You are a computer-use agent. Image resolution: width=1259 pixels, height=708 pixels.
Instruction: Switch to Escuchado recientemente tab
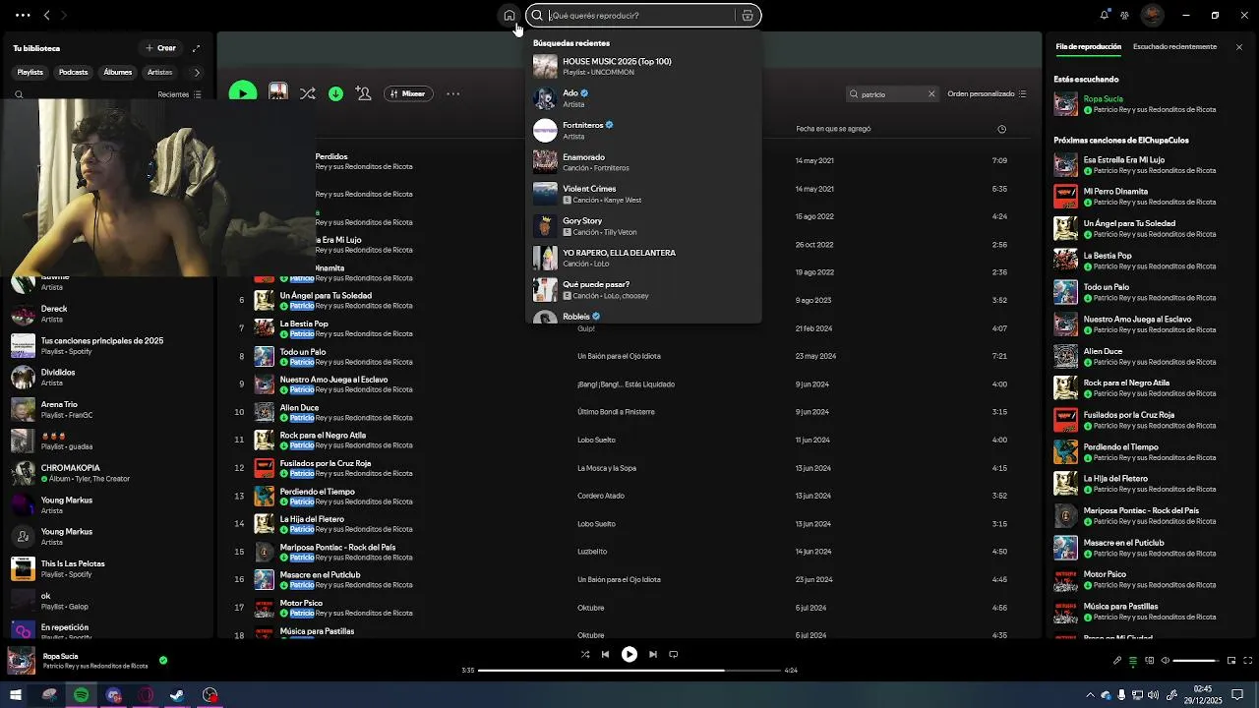[1174, 47]
